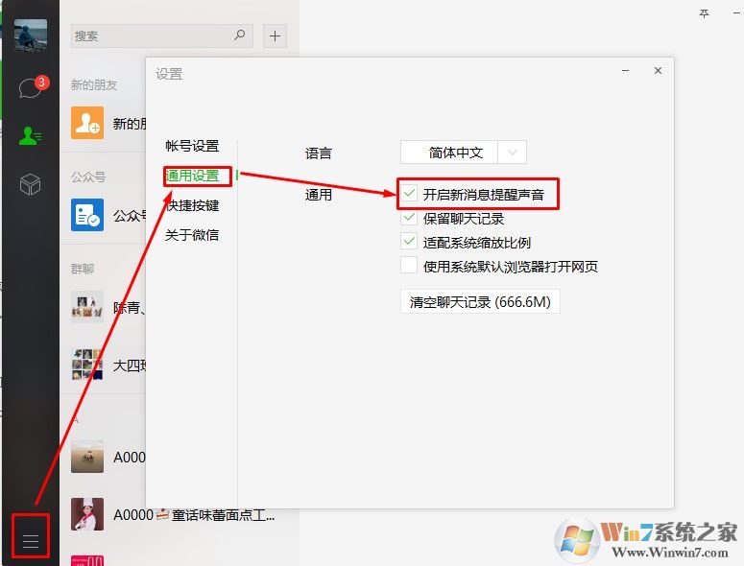Click the profile avatar in the sidebar
The height and width of the screenshot is (566, 744).
click(31, 35)
